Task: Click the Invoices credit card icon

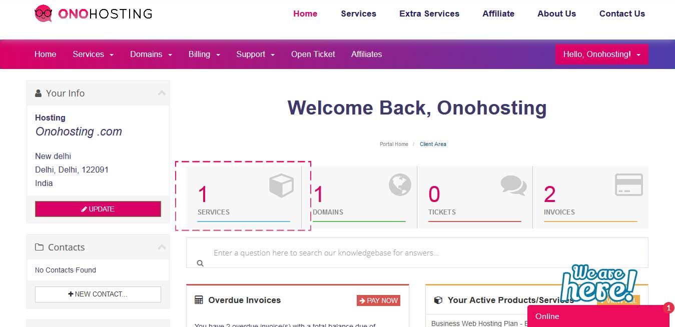Action: (x=628, y=185)
